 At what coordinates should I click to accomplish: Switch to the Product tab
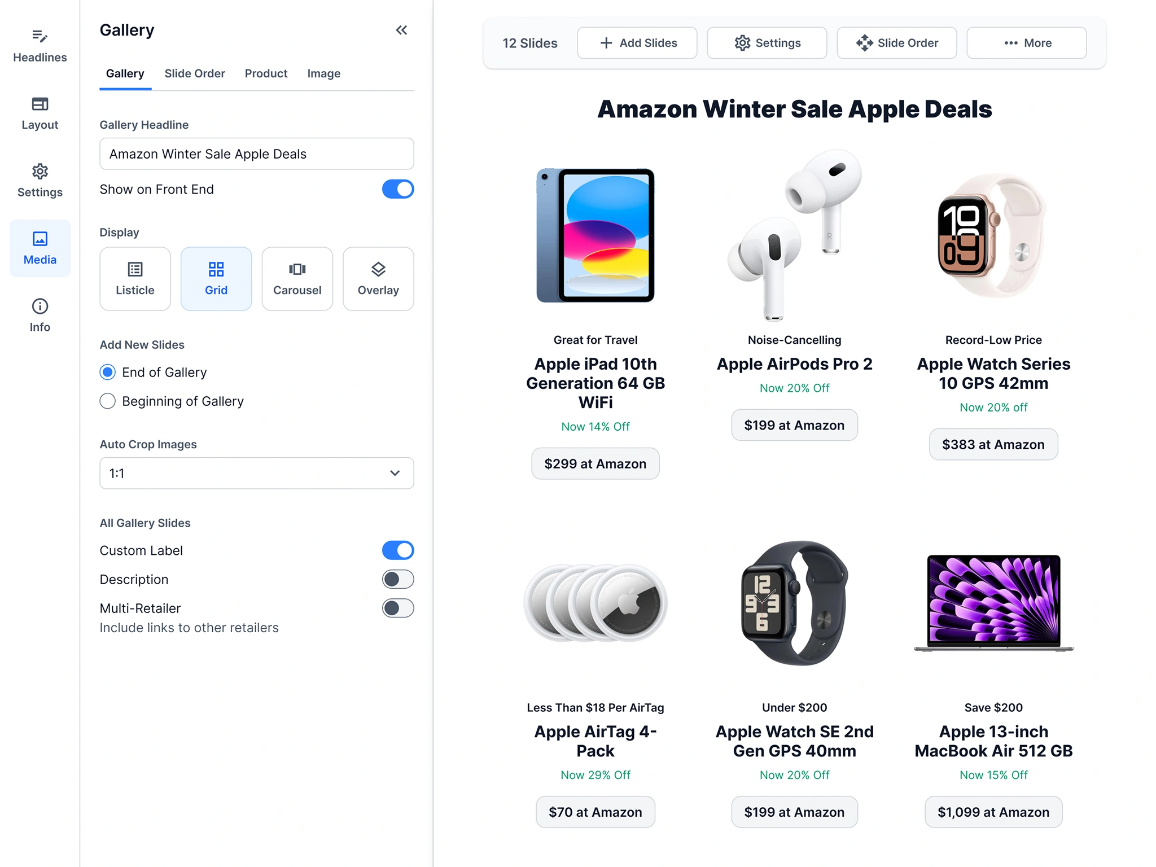(266, 73)
